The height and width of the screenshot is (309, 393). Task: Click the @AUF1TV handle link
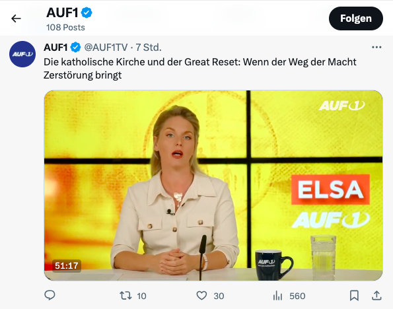coord(106,47)
